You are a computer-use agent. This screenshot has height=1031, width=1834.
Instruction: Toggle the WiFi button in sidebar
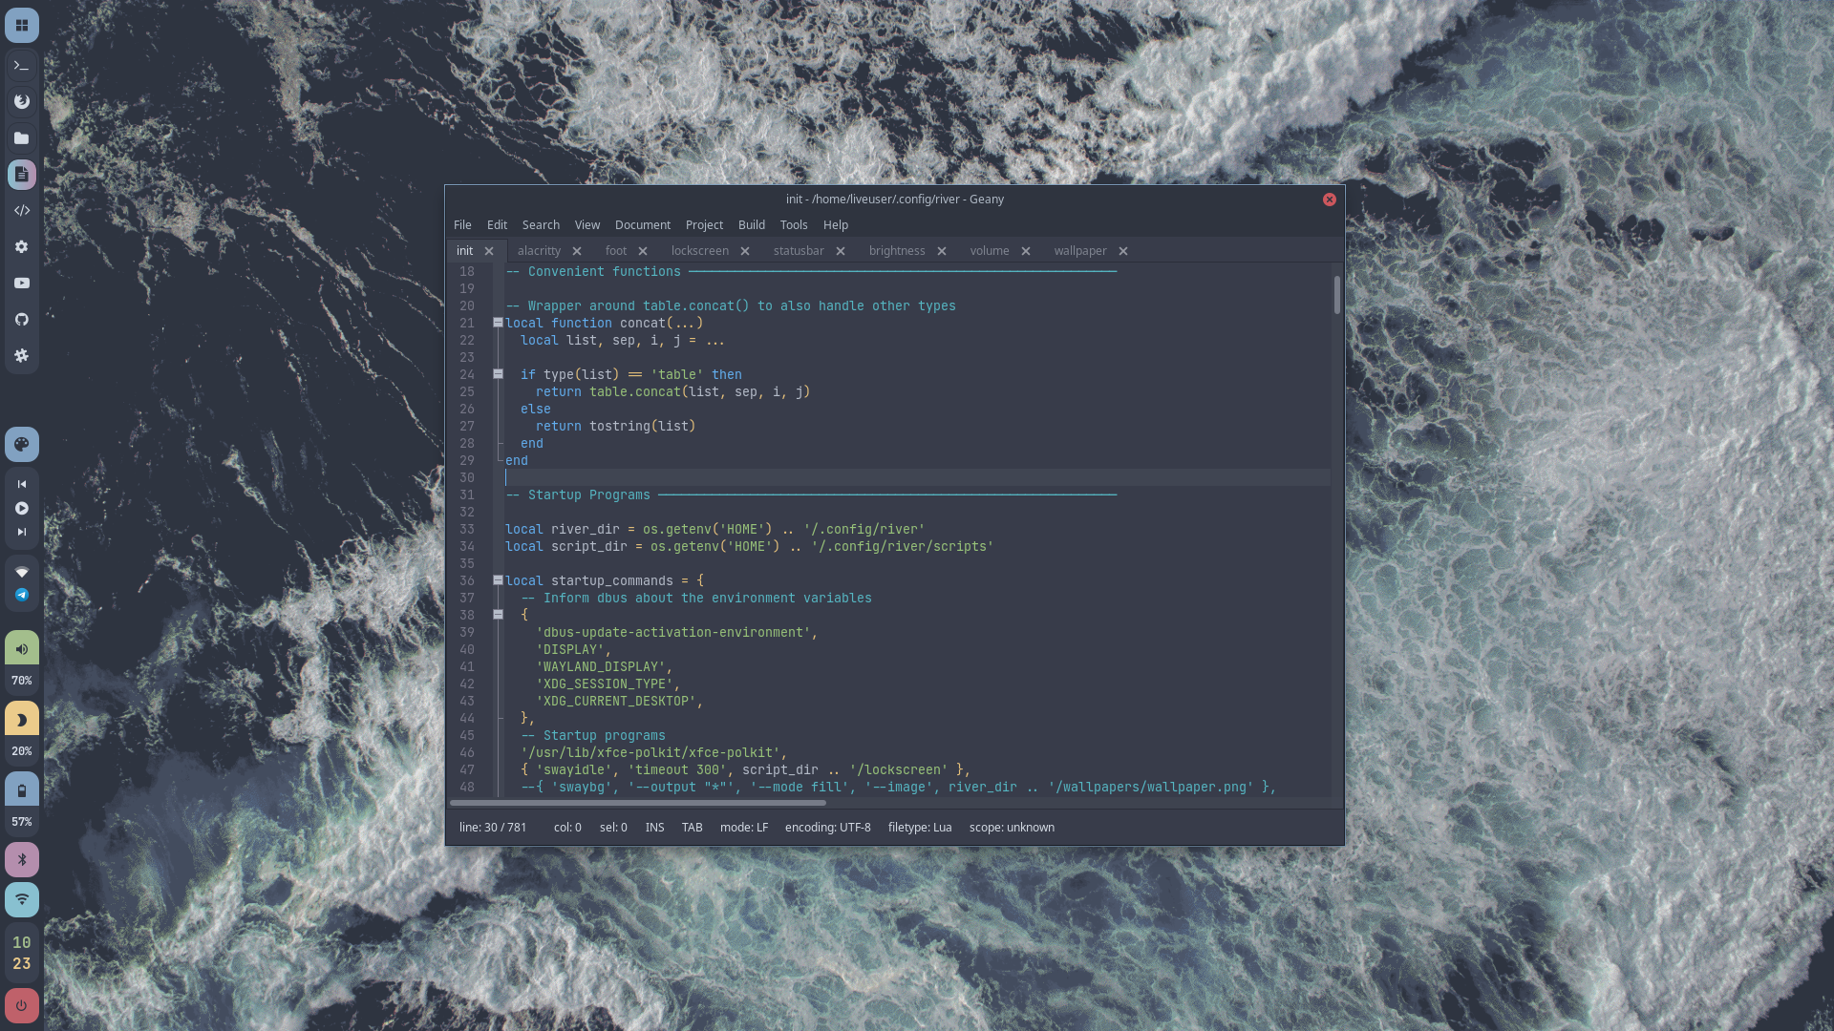pos(21,899)
